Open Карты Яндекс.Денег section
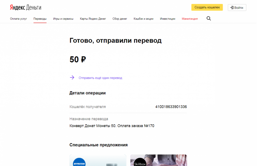Viewport: 257px width, 166px height. [93, 19]
